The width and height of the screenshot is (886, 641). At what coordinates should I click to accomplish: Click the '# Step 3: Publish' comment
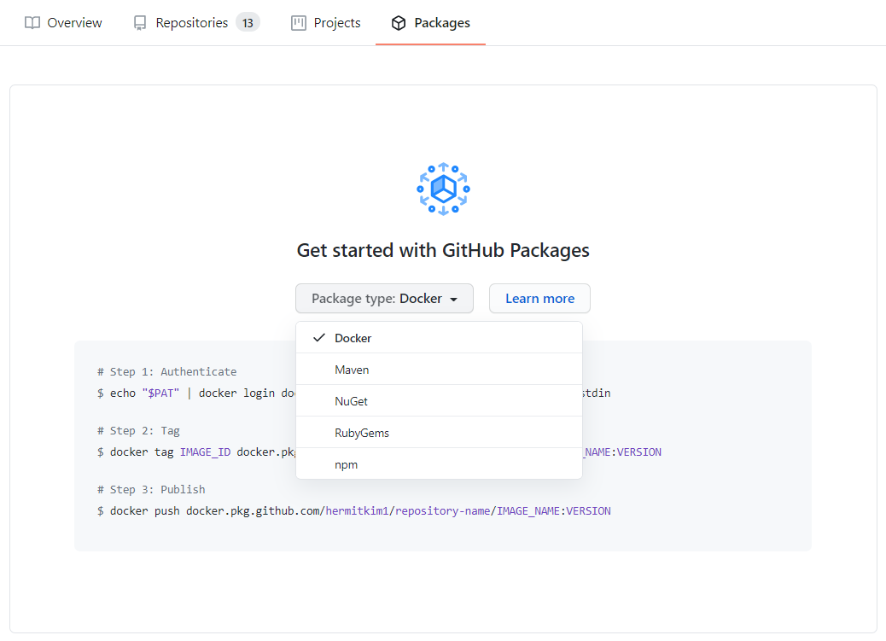(x=151, y=490)
